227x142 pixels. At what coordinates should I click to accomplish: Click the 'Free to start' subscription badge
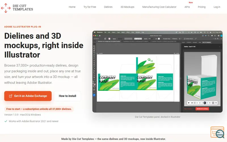[x=39, y=109]
